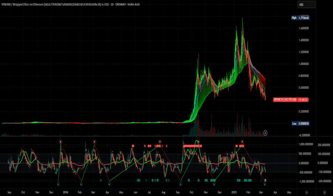333x196 pixels.
Task: Select the L marker below April 2024
Action: [x=109, y=184]
